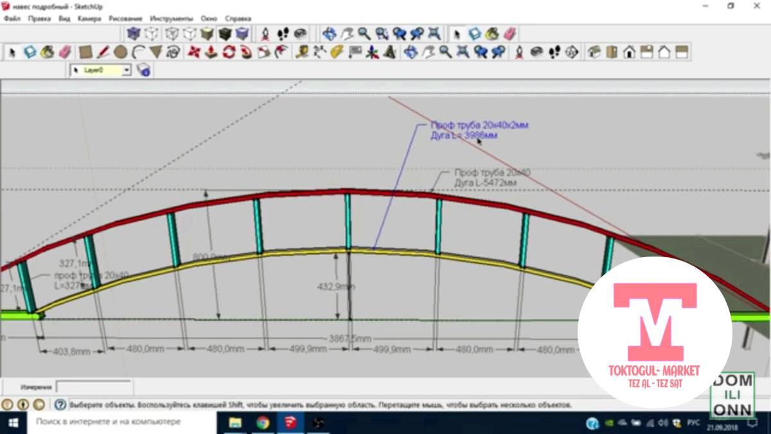Activate the Section Plane tool
This screenshot has width=771, height=434.
click(x=572, y=52)
